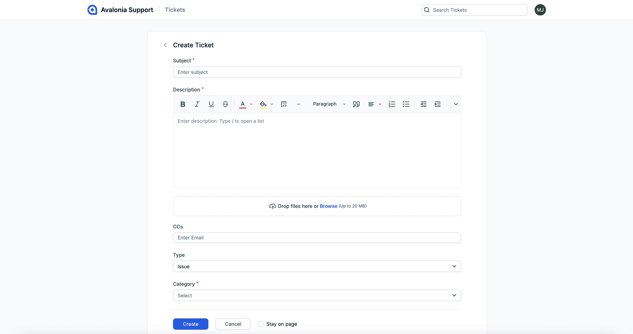Viewport: 633px width, 334px height.
Task: Apply italic formatting
Action: coord(197,104)
